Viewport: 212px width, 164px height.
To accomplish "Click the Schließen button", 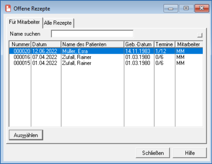I will coord(153,153).
